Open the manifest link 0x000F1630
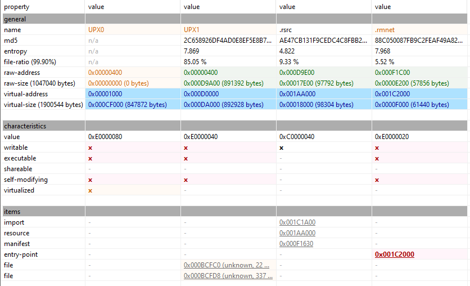The width and height of the screenshot is (470, 286). [x=297, y=244]
